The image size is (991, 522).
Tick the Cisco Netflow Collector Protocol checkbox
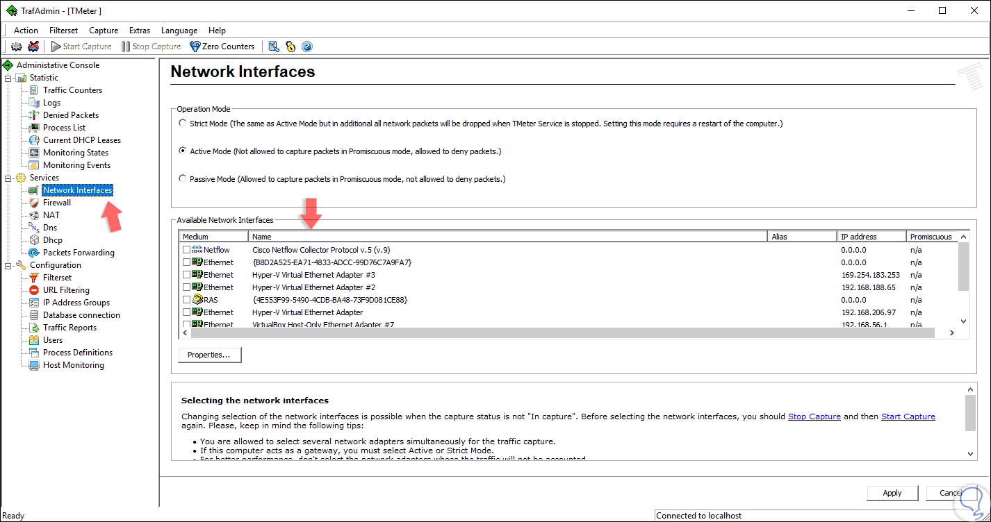click(x=186, y=250)
